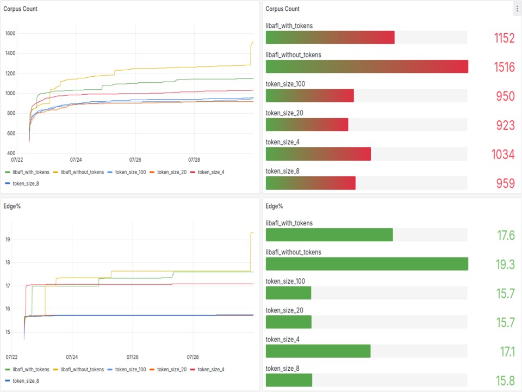
Task: Select the 1152 corpus count value
Action: [x=505, y=38]
